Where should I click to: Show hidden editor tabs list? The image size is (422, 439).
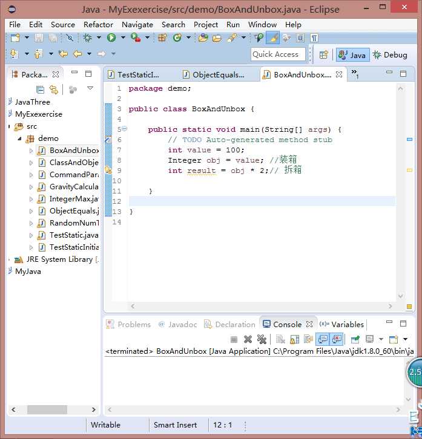355,73
